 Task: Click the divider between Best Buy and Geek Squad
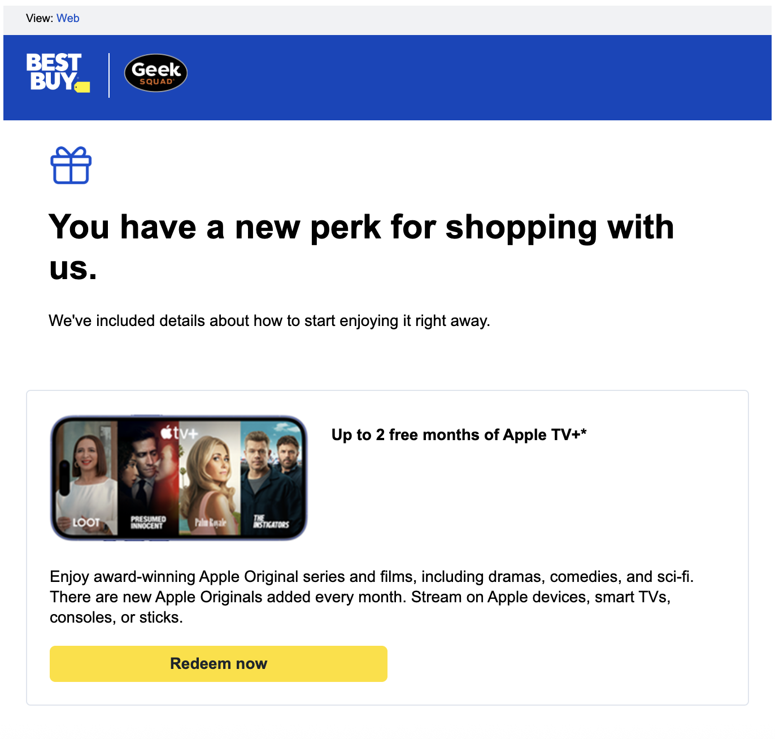[x=109, y=75]
